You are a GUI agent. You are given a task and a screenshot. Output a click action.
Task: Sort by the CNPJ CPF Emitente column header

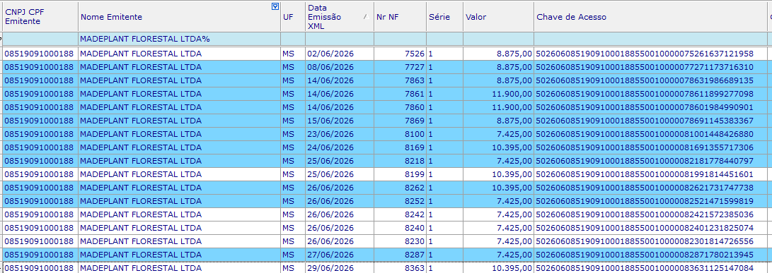pos(40,17)
